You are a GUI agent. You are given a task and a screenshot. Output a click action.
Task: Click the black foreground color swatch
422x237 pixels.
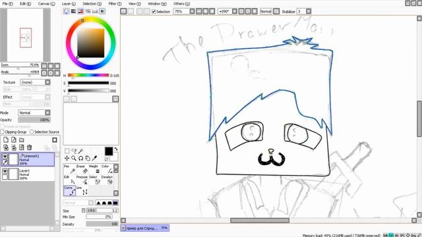(109, 151)
